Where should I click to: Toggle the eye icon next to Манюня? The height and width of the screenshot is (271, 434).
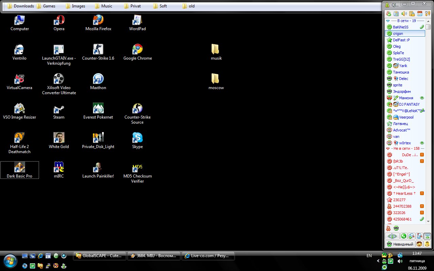422,98
